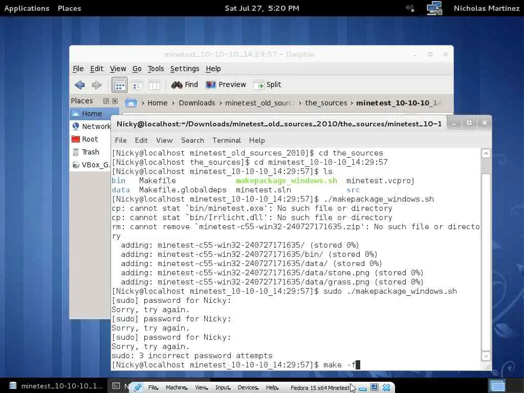Click minetest_10-10-10 breadcrumb segment
The image size is (524, 393).
[x=398, y=103]
